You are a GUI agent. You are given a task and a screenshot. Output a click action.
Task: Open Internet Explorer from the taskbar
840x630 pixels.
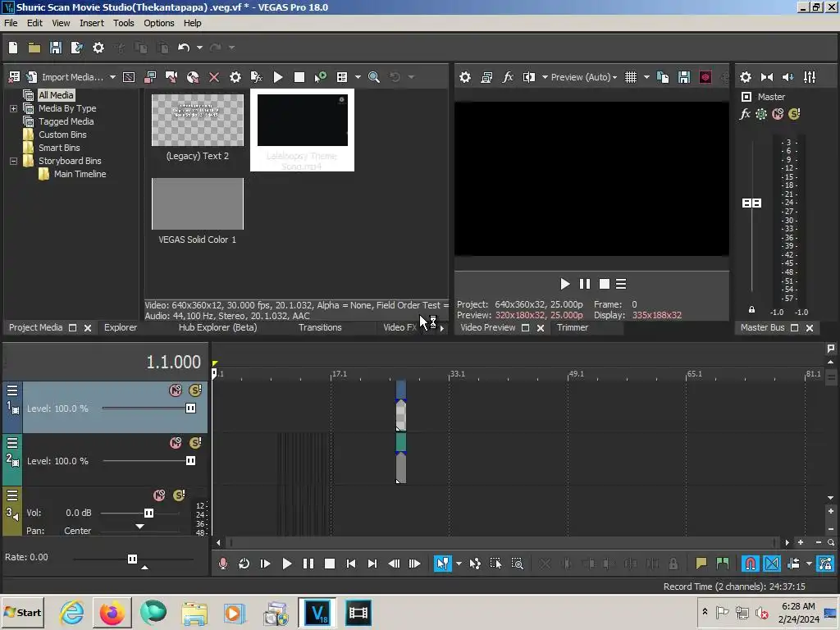[72, 613]
